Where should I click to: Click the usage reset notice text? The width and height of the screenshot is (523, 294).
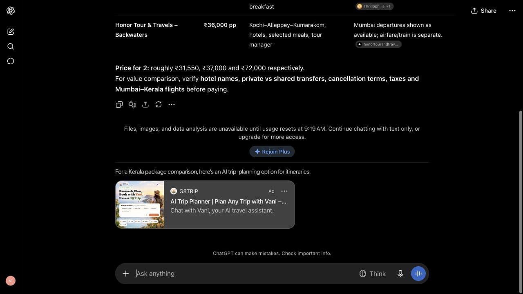click(272, 133)
